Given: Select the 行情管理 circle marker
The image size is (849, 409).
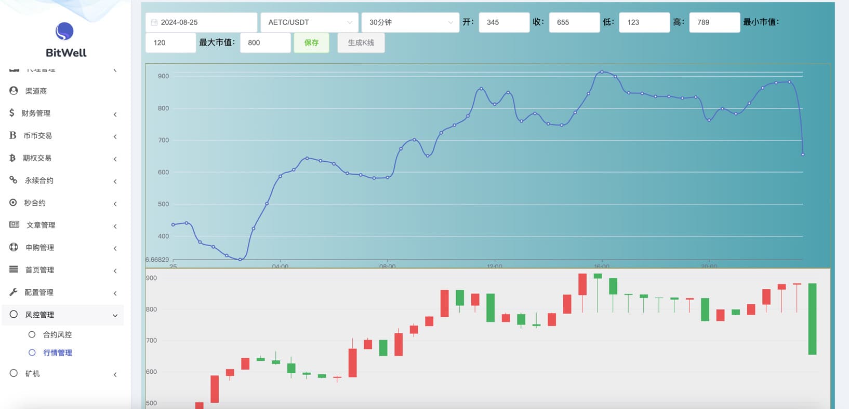Looking at the screenshot, I should point(32,353).
